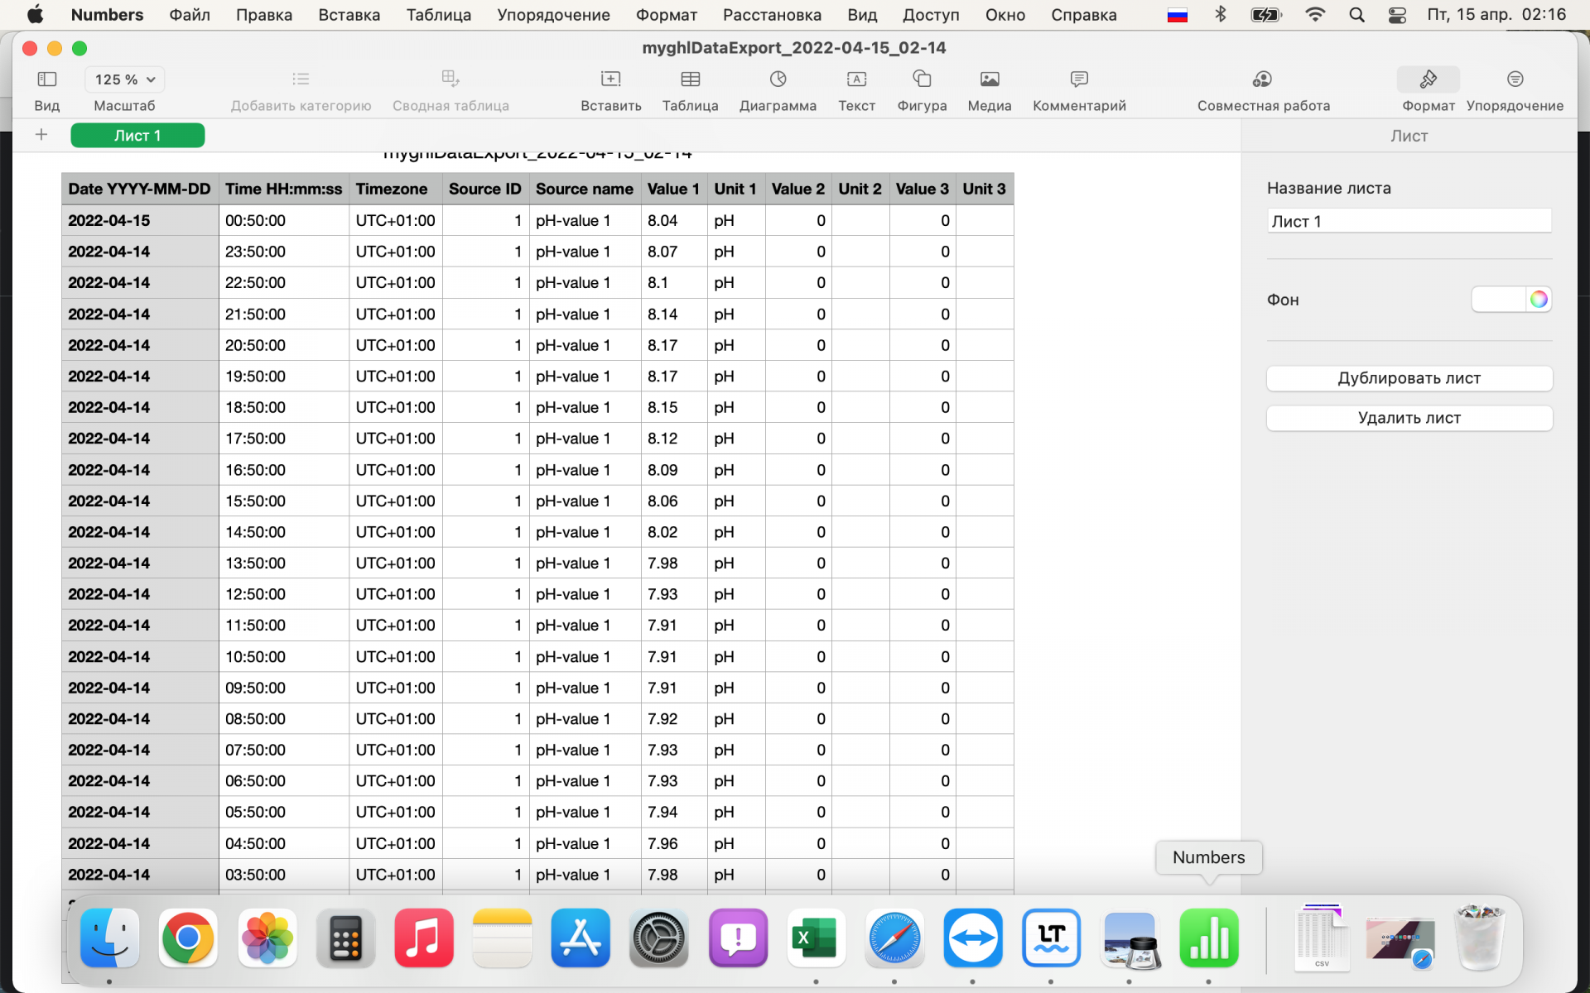Click the Совместная работа collaboration icon
This screenshot has height=993, width=1590.
click(1262, 80)
